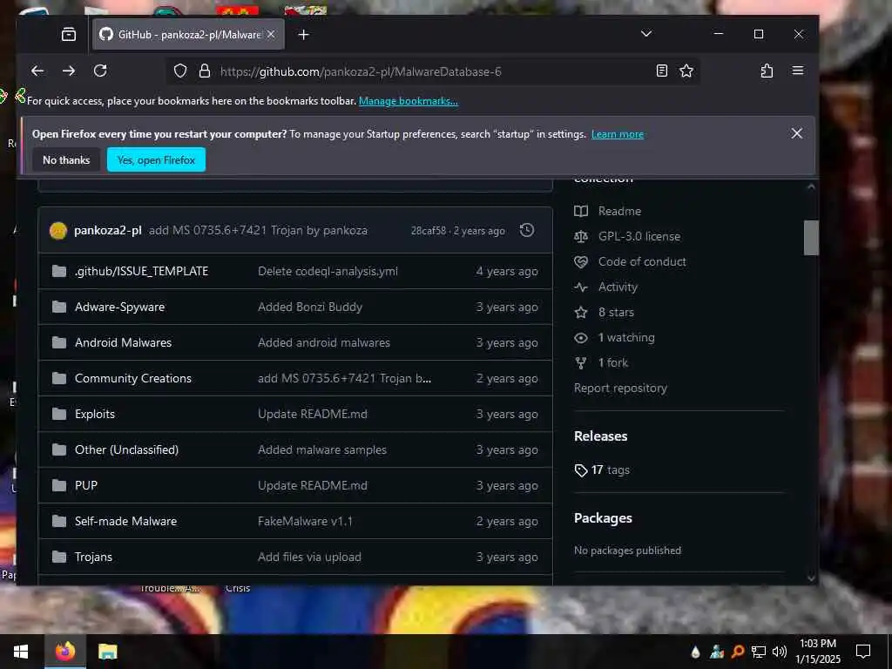Viewport: 892px width, 669px height.
Task: Open the Android Malwares folder
Action: pyautogui.click(x=123, y=343)
